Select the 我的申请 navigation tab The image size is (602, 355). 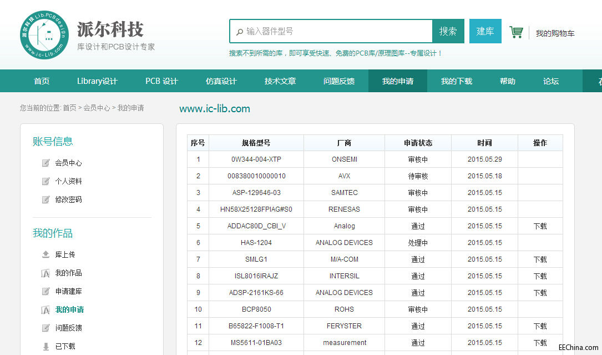(398, 81)
